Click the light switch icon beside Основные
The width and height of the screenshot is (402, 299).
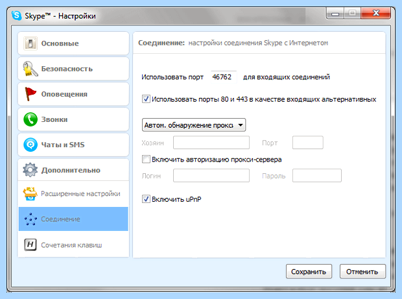pos(30,43)
